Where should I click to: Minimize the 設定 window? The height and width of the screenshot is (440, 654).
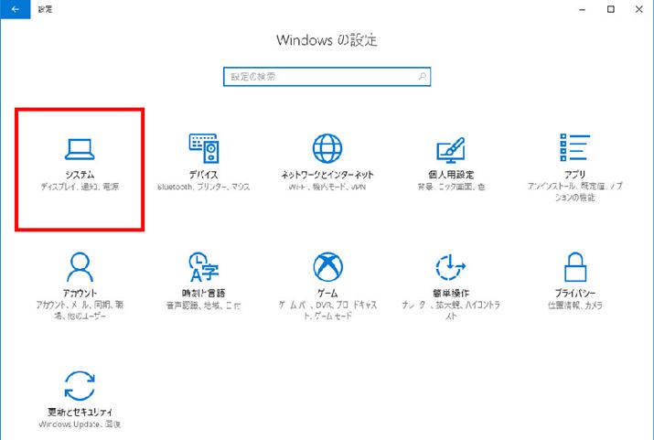tap(583, 9)
